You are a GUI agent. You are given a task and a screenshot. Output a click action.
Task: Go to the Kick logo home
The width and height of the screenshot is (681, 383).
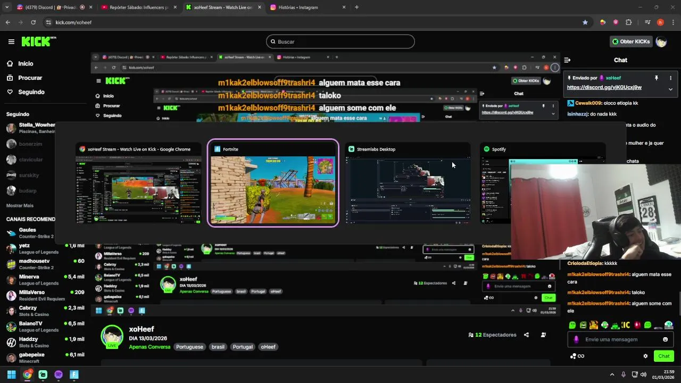pyautogui.click(x=38, y=41)
